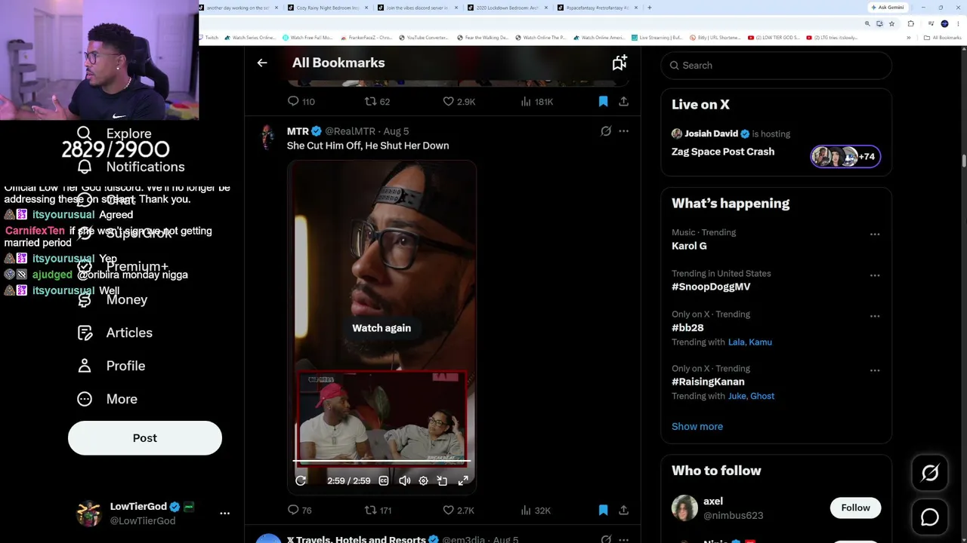Remove bookmark from the MTR post
Viewport: 967px width, 543px height.
pyautogui.click(x=603, y=510)
